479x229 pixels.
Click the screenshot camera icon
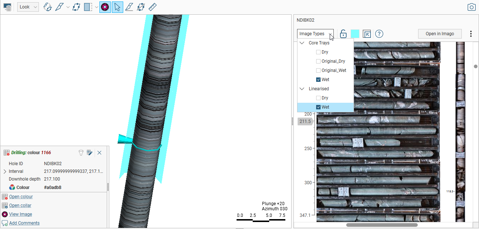471,7
